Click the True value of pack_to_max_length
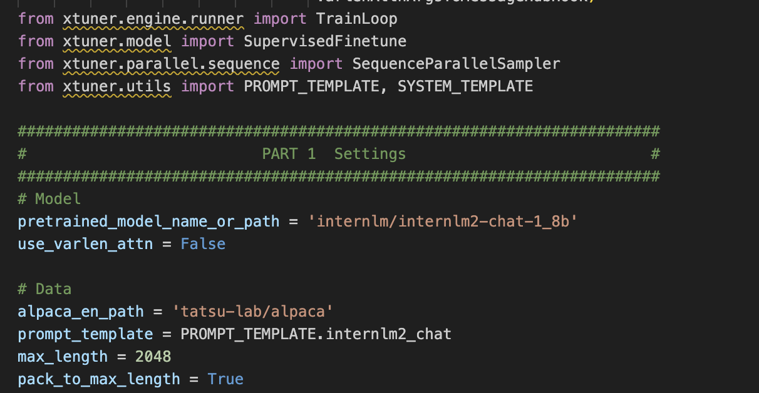The height and width of the screenshot is (393, 759). [225, 379]
